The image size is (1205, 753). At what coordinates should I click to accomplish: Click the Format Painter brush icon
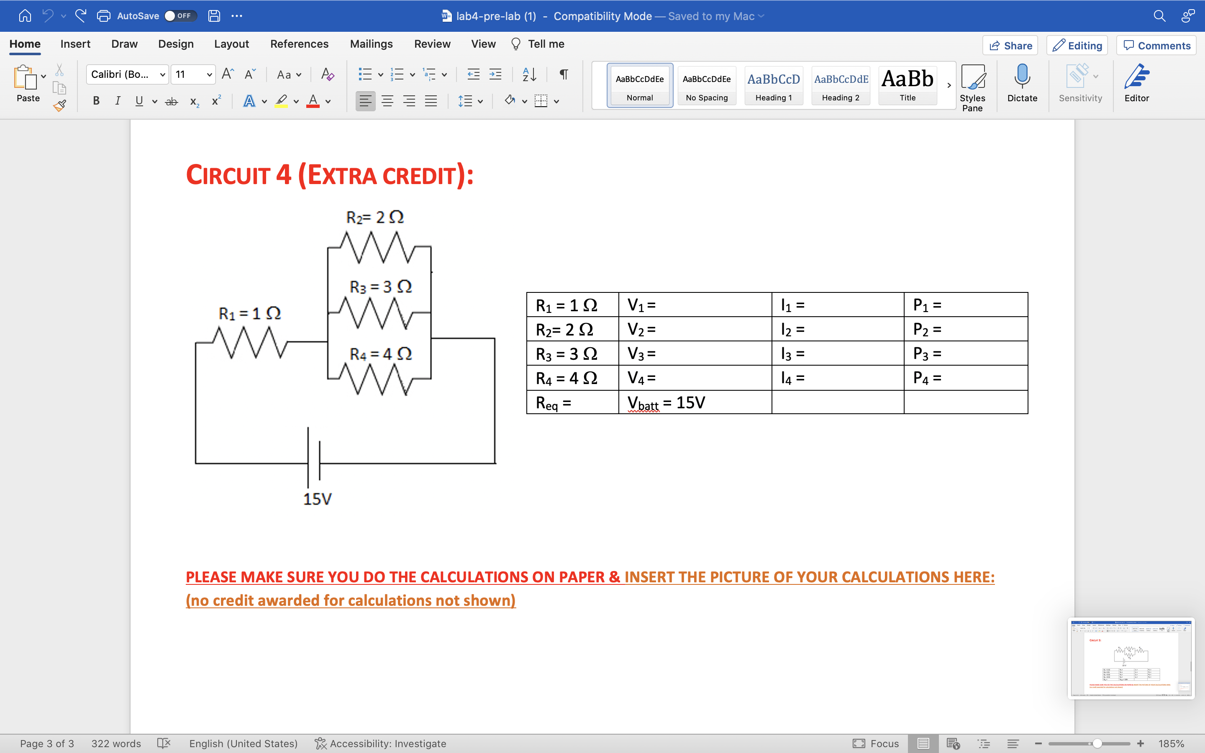pyautogui.click(x=60, y=105)
